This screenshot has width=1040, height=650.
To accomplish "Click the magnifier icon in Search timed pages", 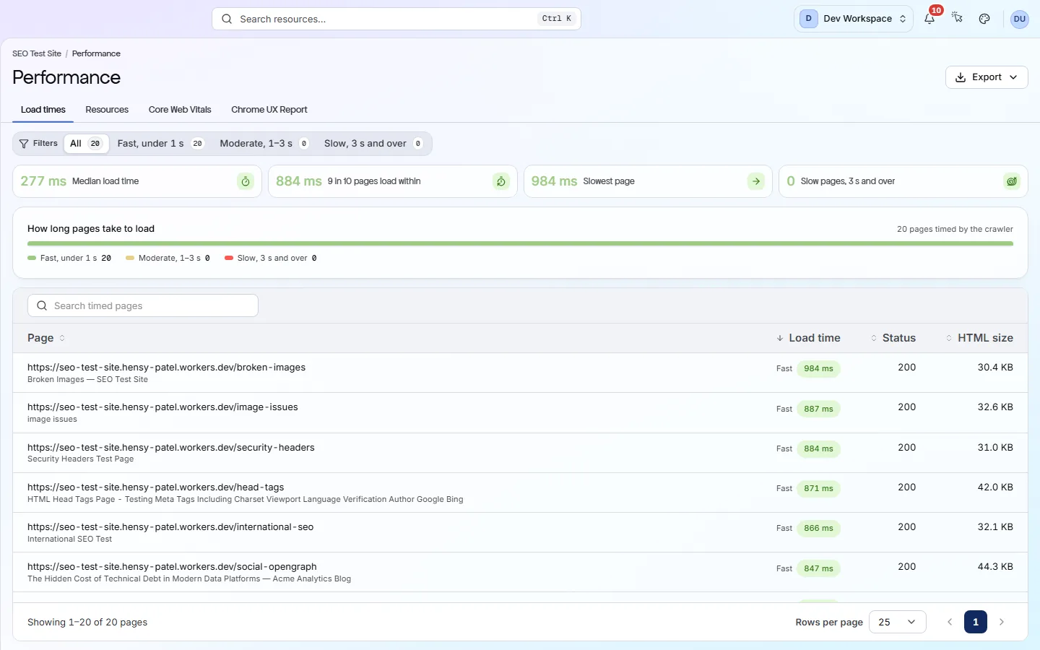I will (42, 305).
